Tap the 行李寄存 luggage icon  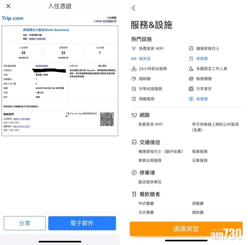[x=191, y=89]
